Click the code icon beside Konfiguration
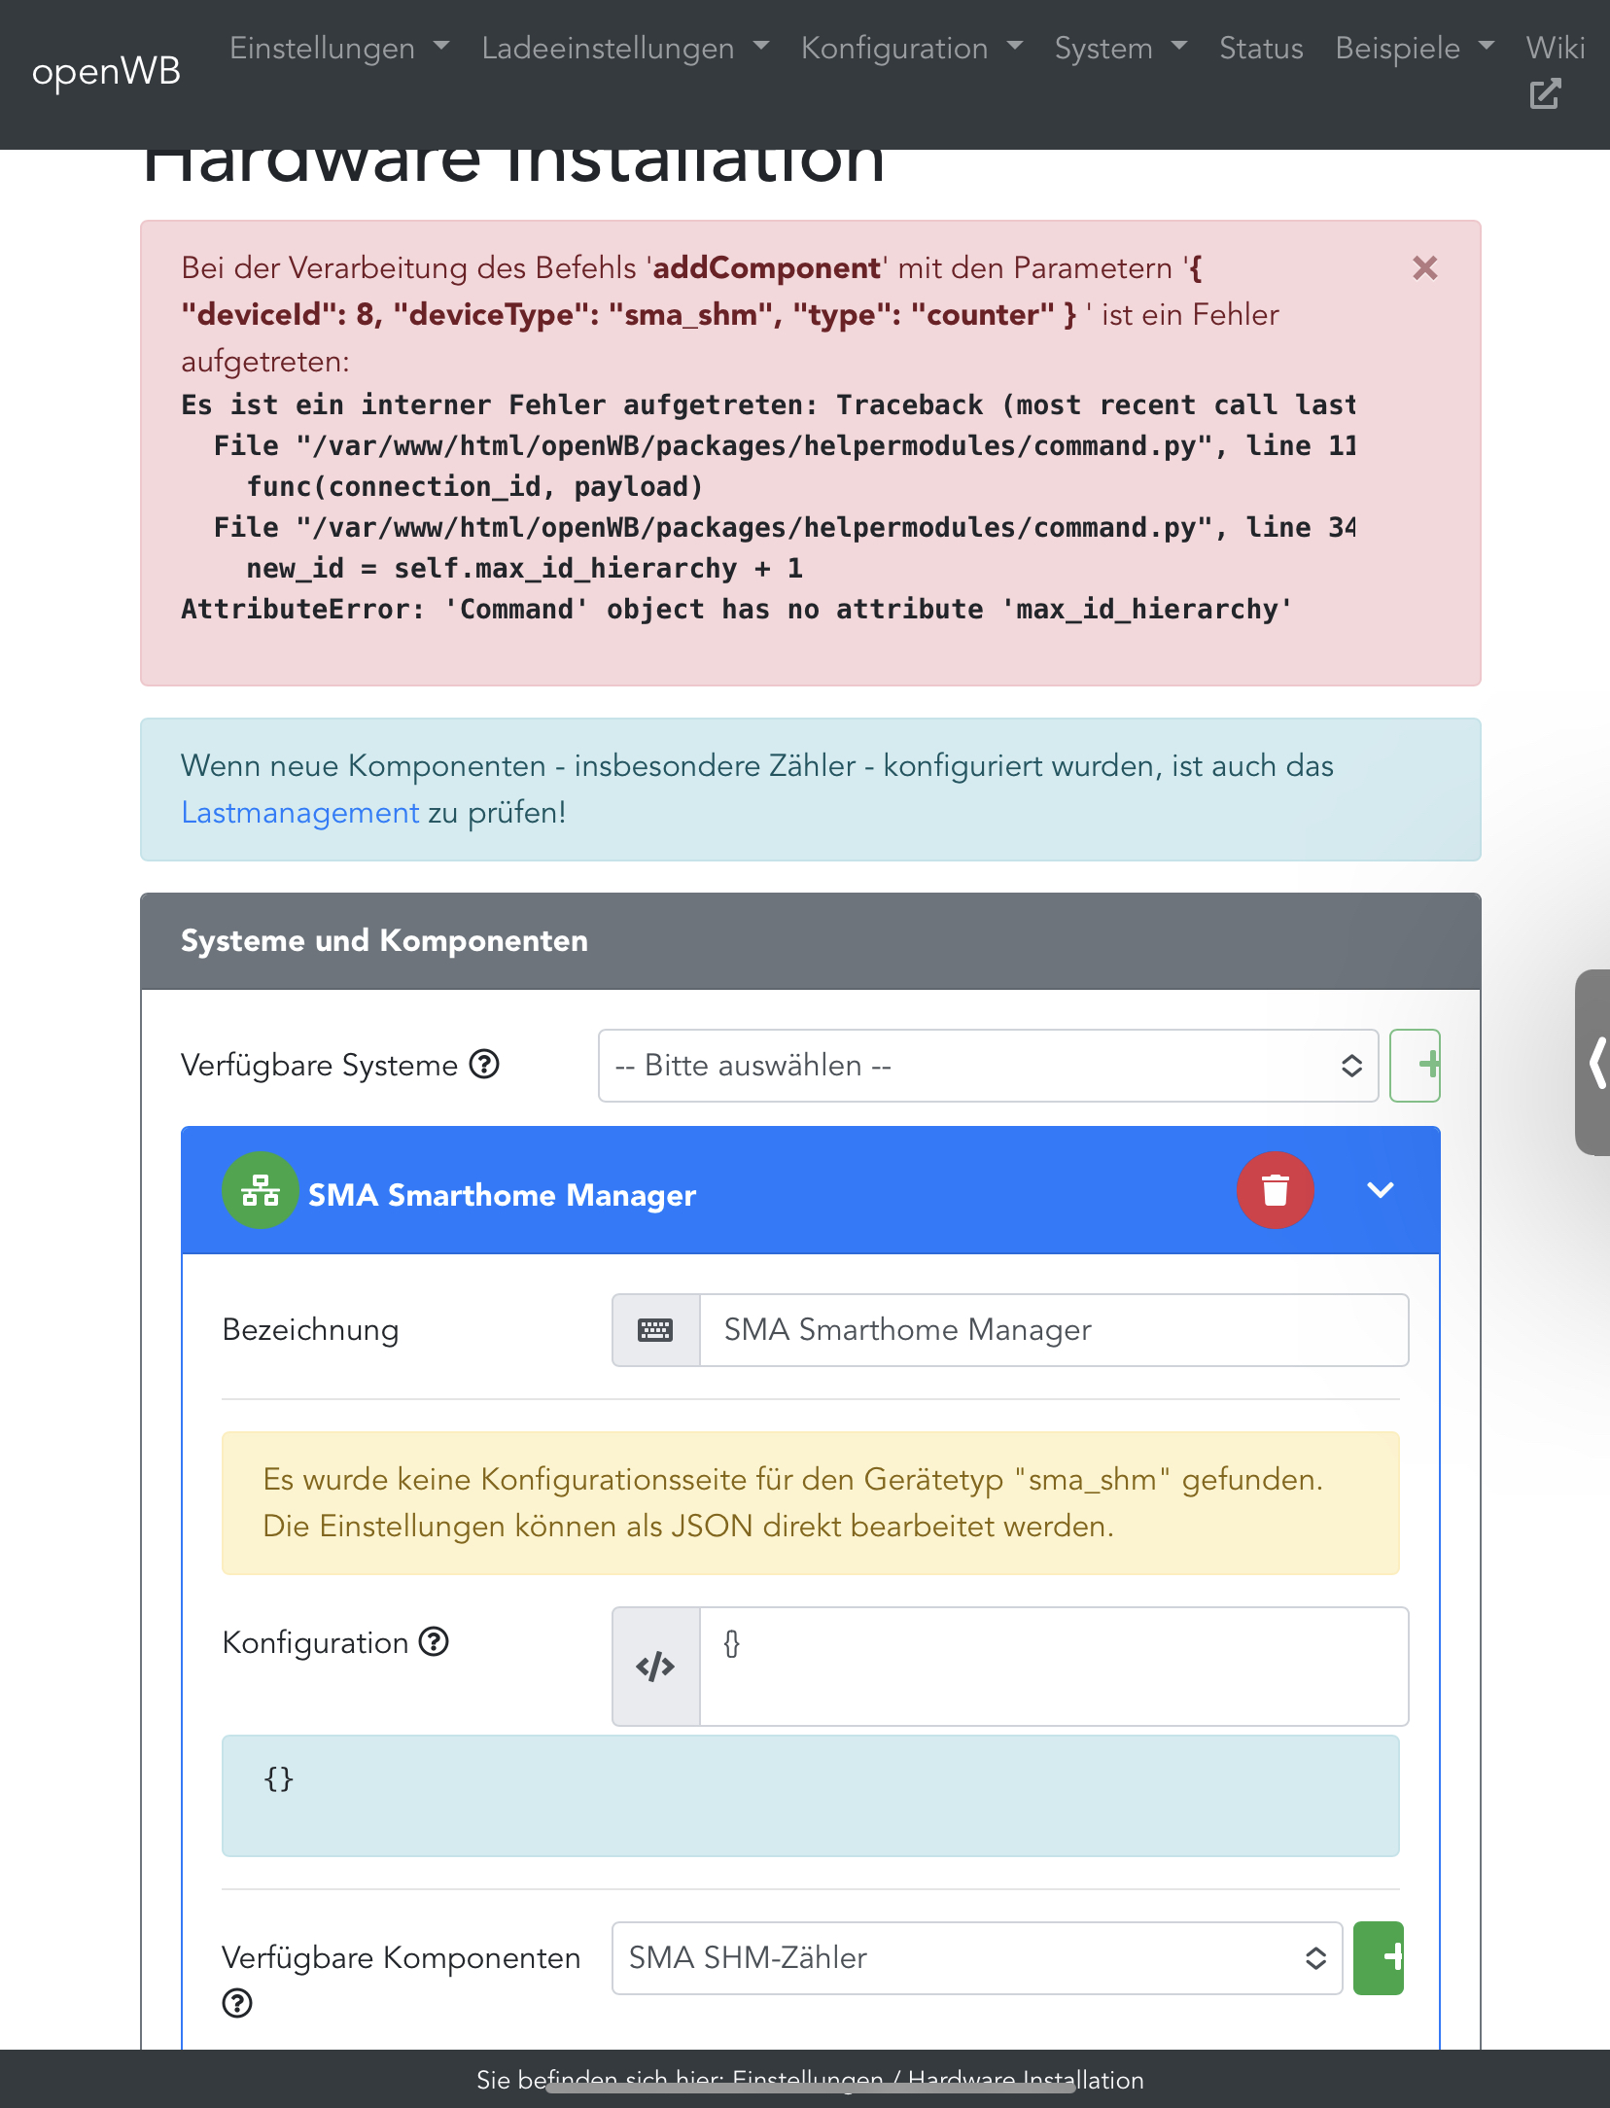The height and width of the screenshot is (2108, 1610). [655, 1667]
